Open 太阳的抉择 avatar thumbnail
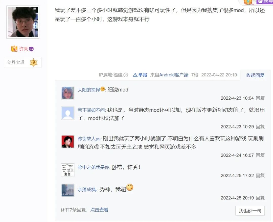Screen dimensions: 273x222 pyautogui.click(x=67, y=93)
